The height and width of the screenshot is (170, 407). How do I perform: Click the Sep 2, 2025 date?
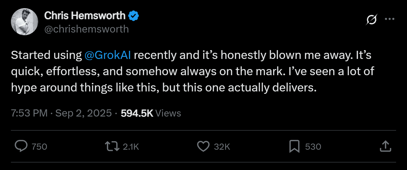pos(83,113)
